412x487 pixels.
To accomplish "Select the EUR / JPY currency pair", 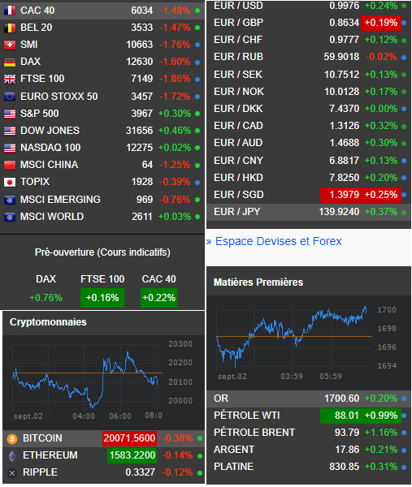I will click(x=237, y=212).
